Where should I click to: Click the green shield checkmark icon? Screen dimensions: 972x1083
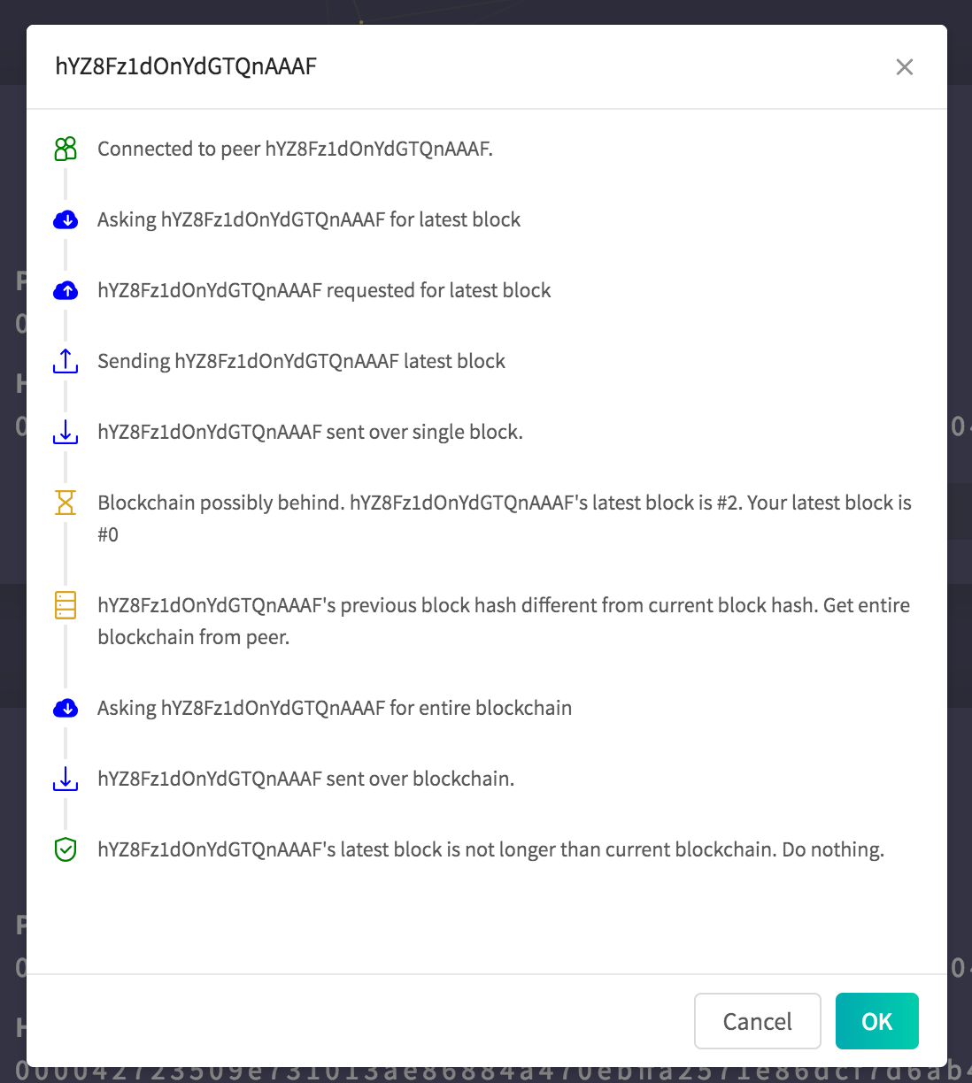coord(66,849)
